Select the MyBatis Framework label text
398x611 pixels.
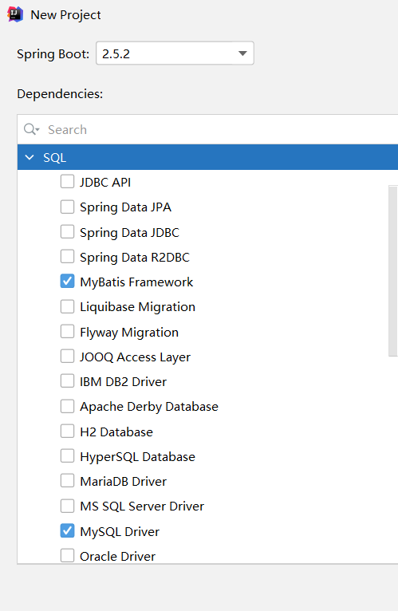(136, 282)
